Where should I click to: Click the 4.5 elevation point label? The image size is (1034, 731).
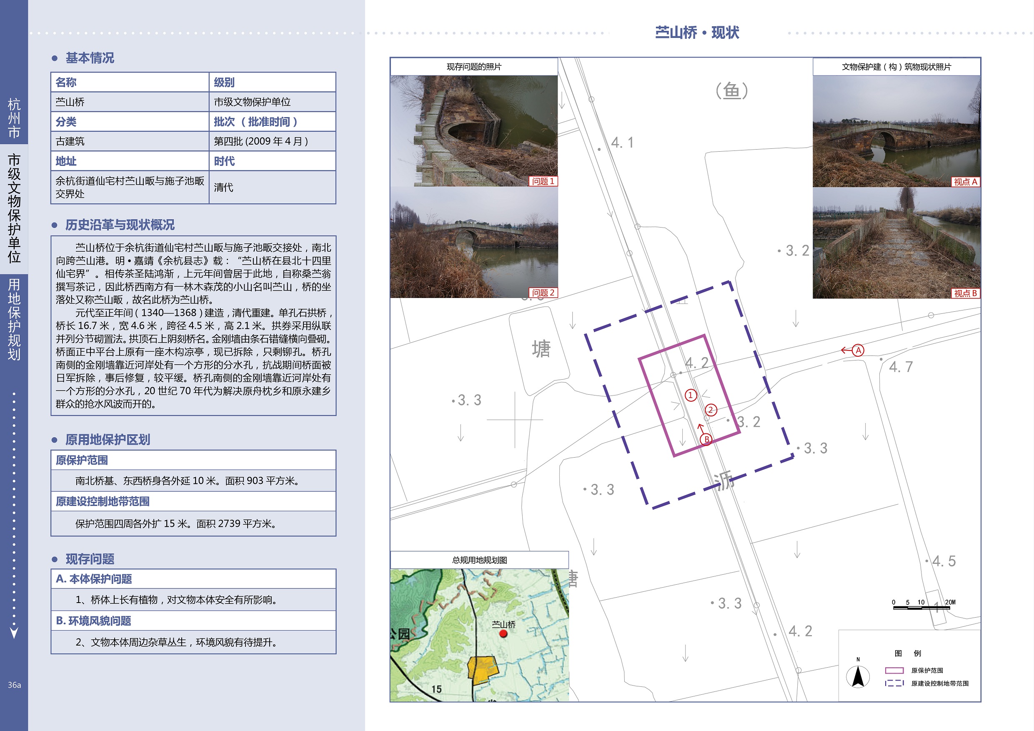coord(944,561)
